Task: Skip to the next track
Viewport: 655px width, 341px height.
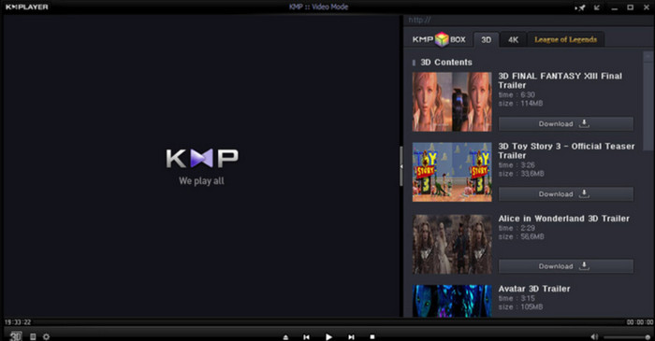Action: tap(351, 337)
